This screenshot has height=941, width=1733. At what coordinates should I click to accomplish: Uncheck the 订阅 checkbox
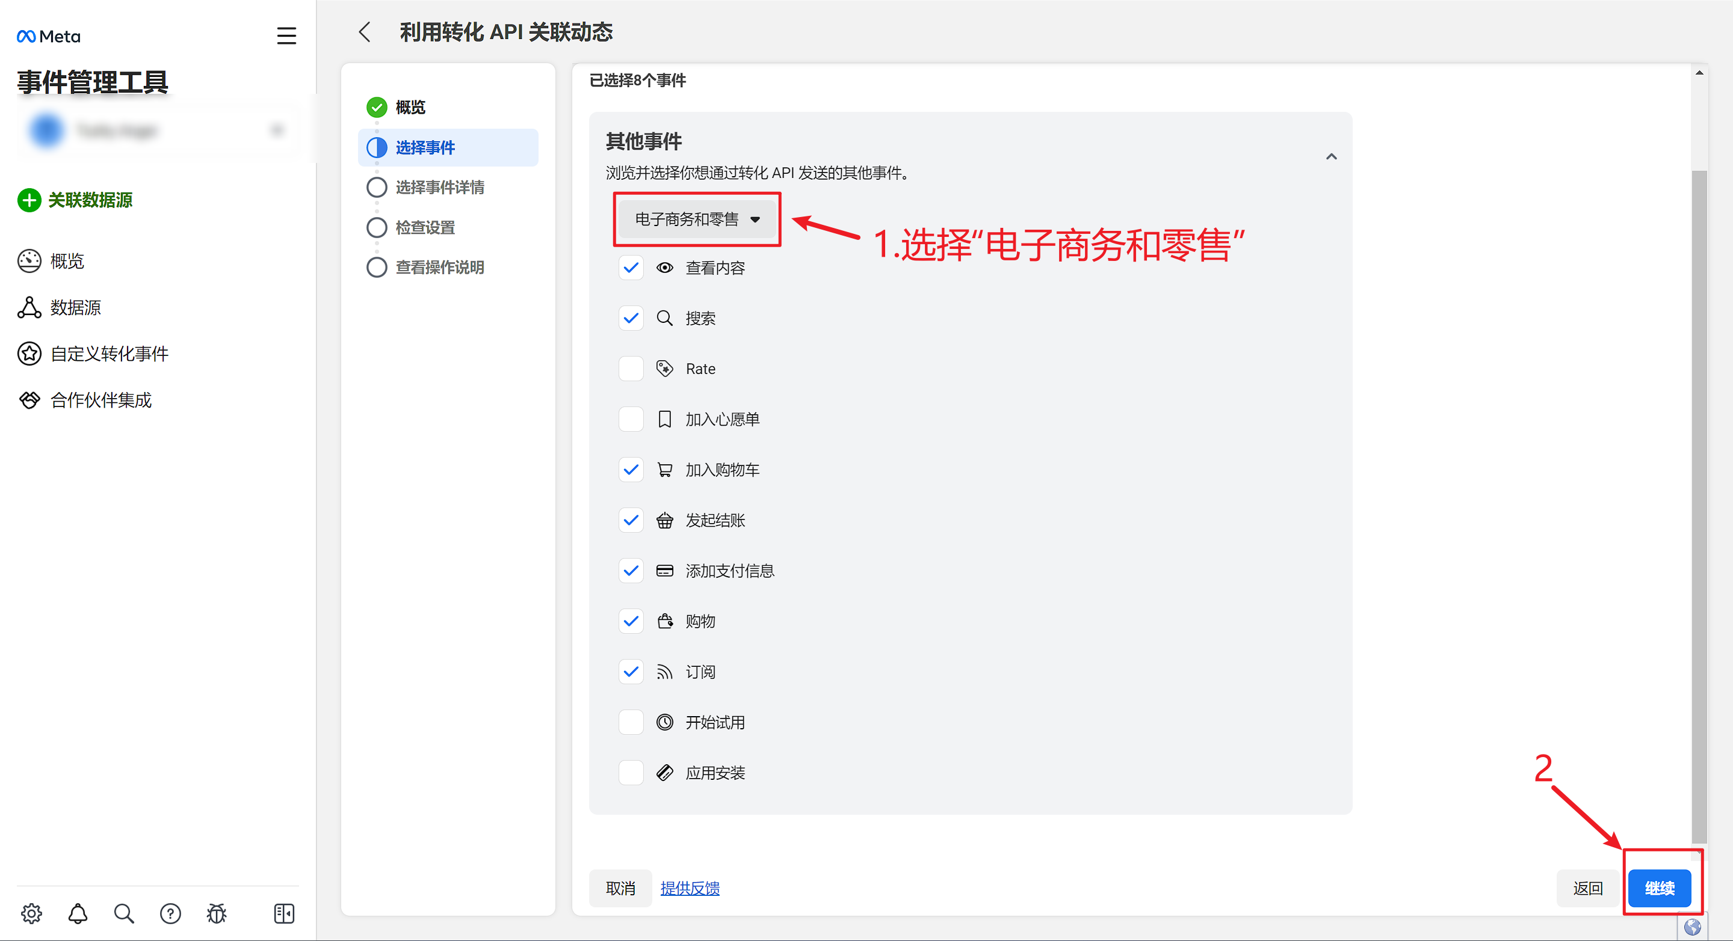click(x=631, y=672)
